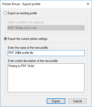Expand the profile list using the chevron arrow
This screenshot has height=107, width=92.
pyautogui.click(x=82, y=28)
